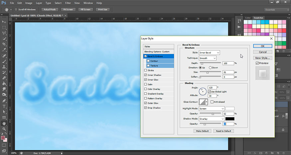Open the Filter menu
This screenshot has height=155, width=291.
[x=68, y=3]
